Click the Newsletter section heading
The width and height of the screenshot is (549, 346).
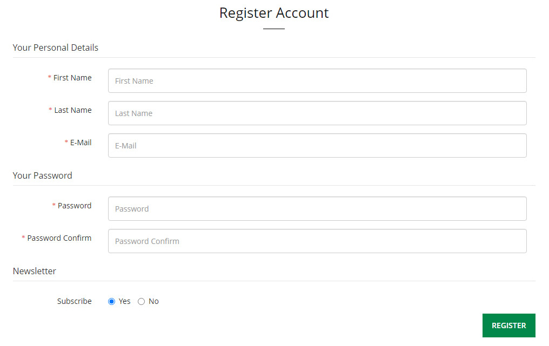(x=35, y=271)
